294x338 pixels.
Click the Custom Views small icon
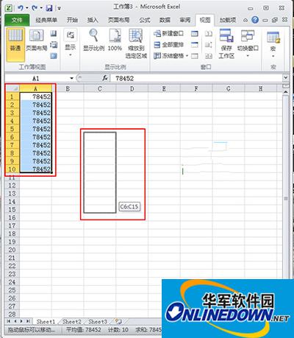54,45
